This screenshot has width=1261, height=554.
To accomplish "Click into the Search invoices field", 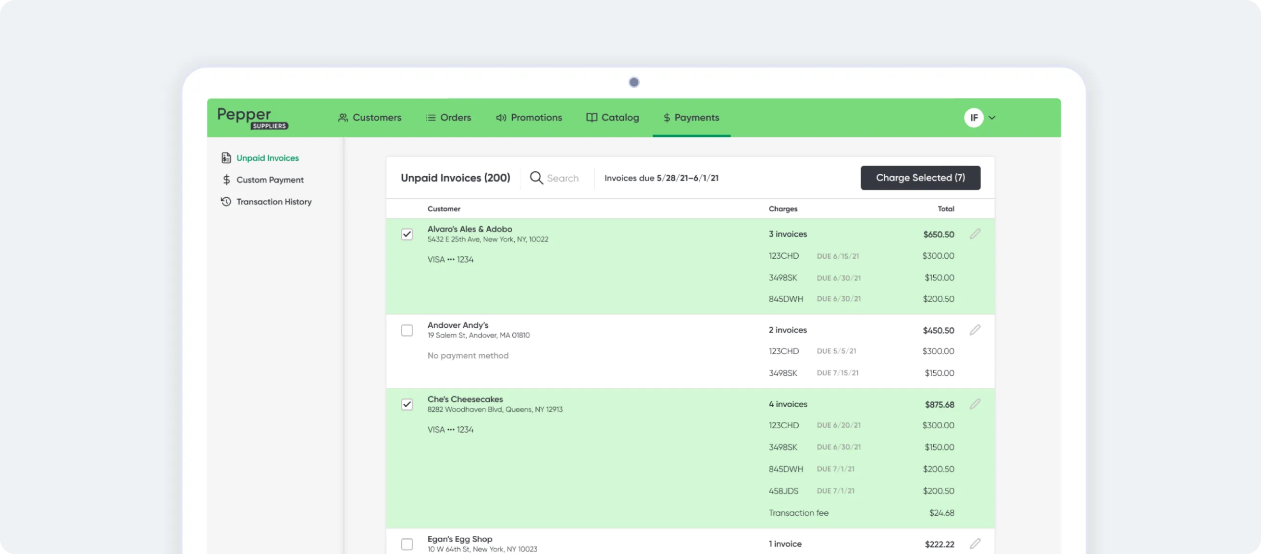I will (x=562, y=179).
